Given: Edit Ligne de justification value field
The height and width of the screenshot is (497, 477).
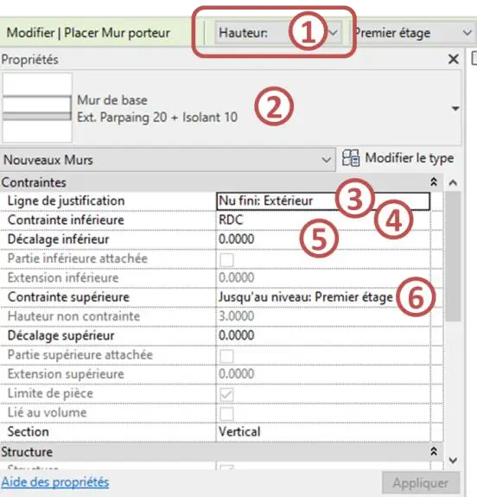Looking at the screenshot, I should [323, 201].
